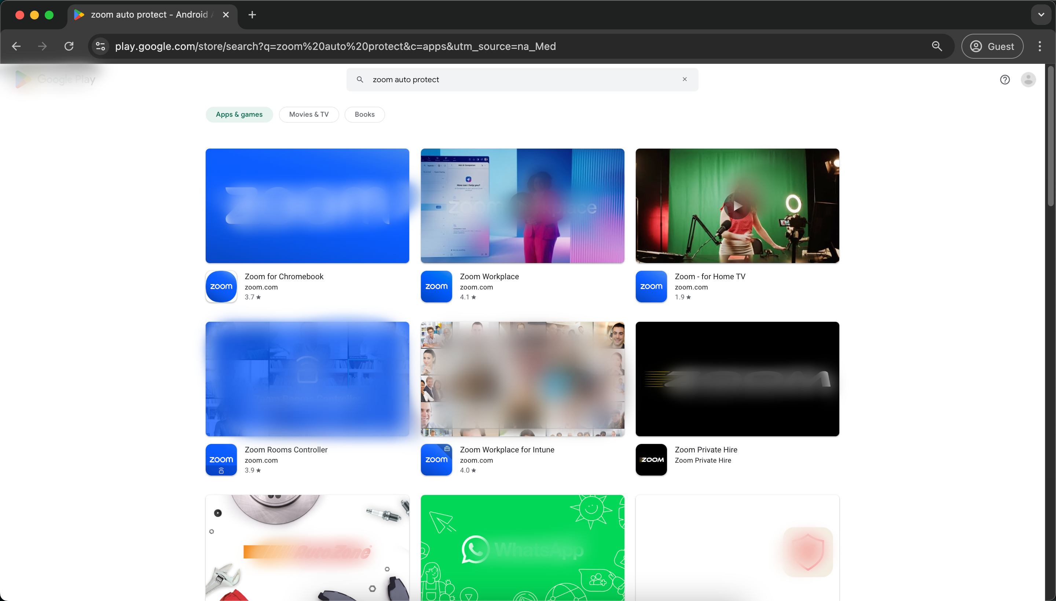Open the Zoom - for Home TV title
The height and width of the screenshot is (601, 1056).
[x=710, y=277]
